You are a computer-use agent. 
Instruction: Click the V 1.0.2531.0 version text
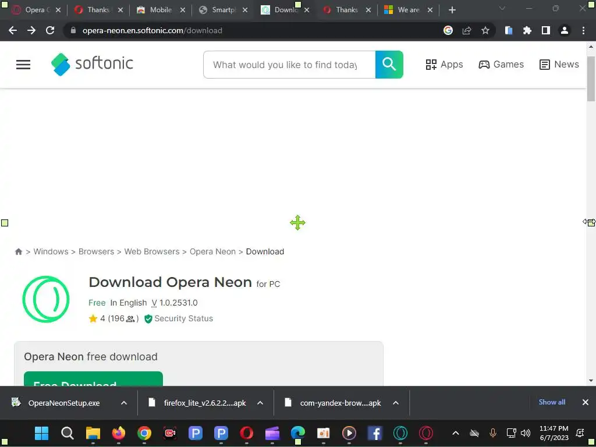pyautogui.click(x=175, y=303)
